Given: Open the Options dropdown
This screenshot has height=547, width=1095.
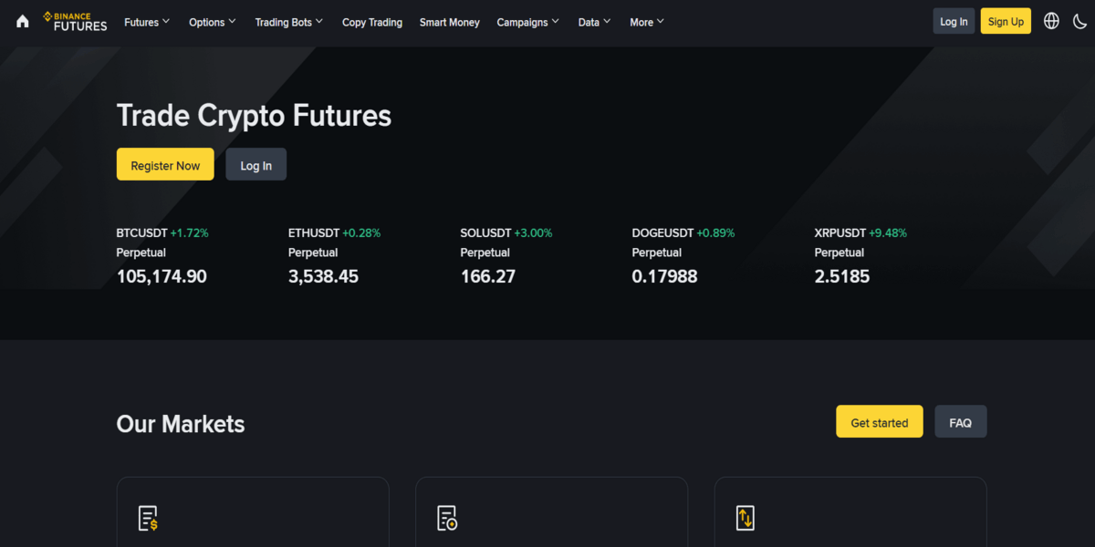Looking at the screenshot, I should [212, 22].
